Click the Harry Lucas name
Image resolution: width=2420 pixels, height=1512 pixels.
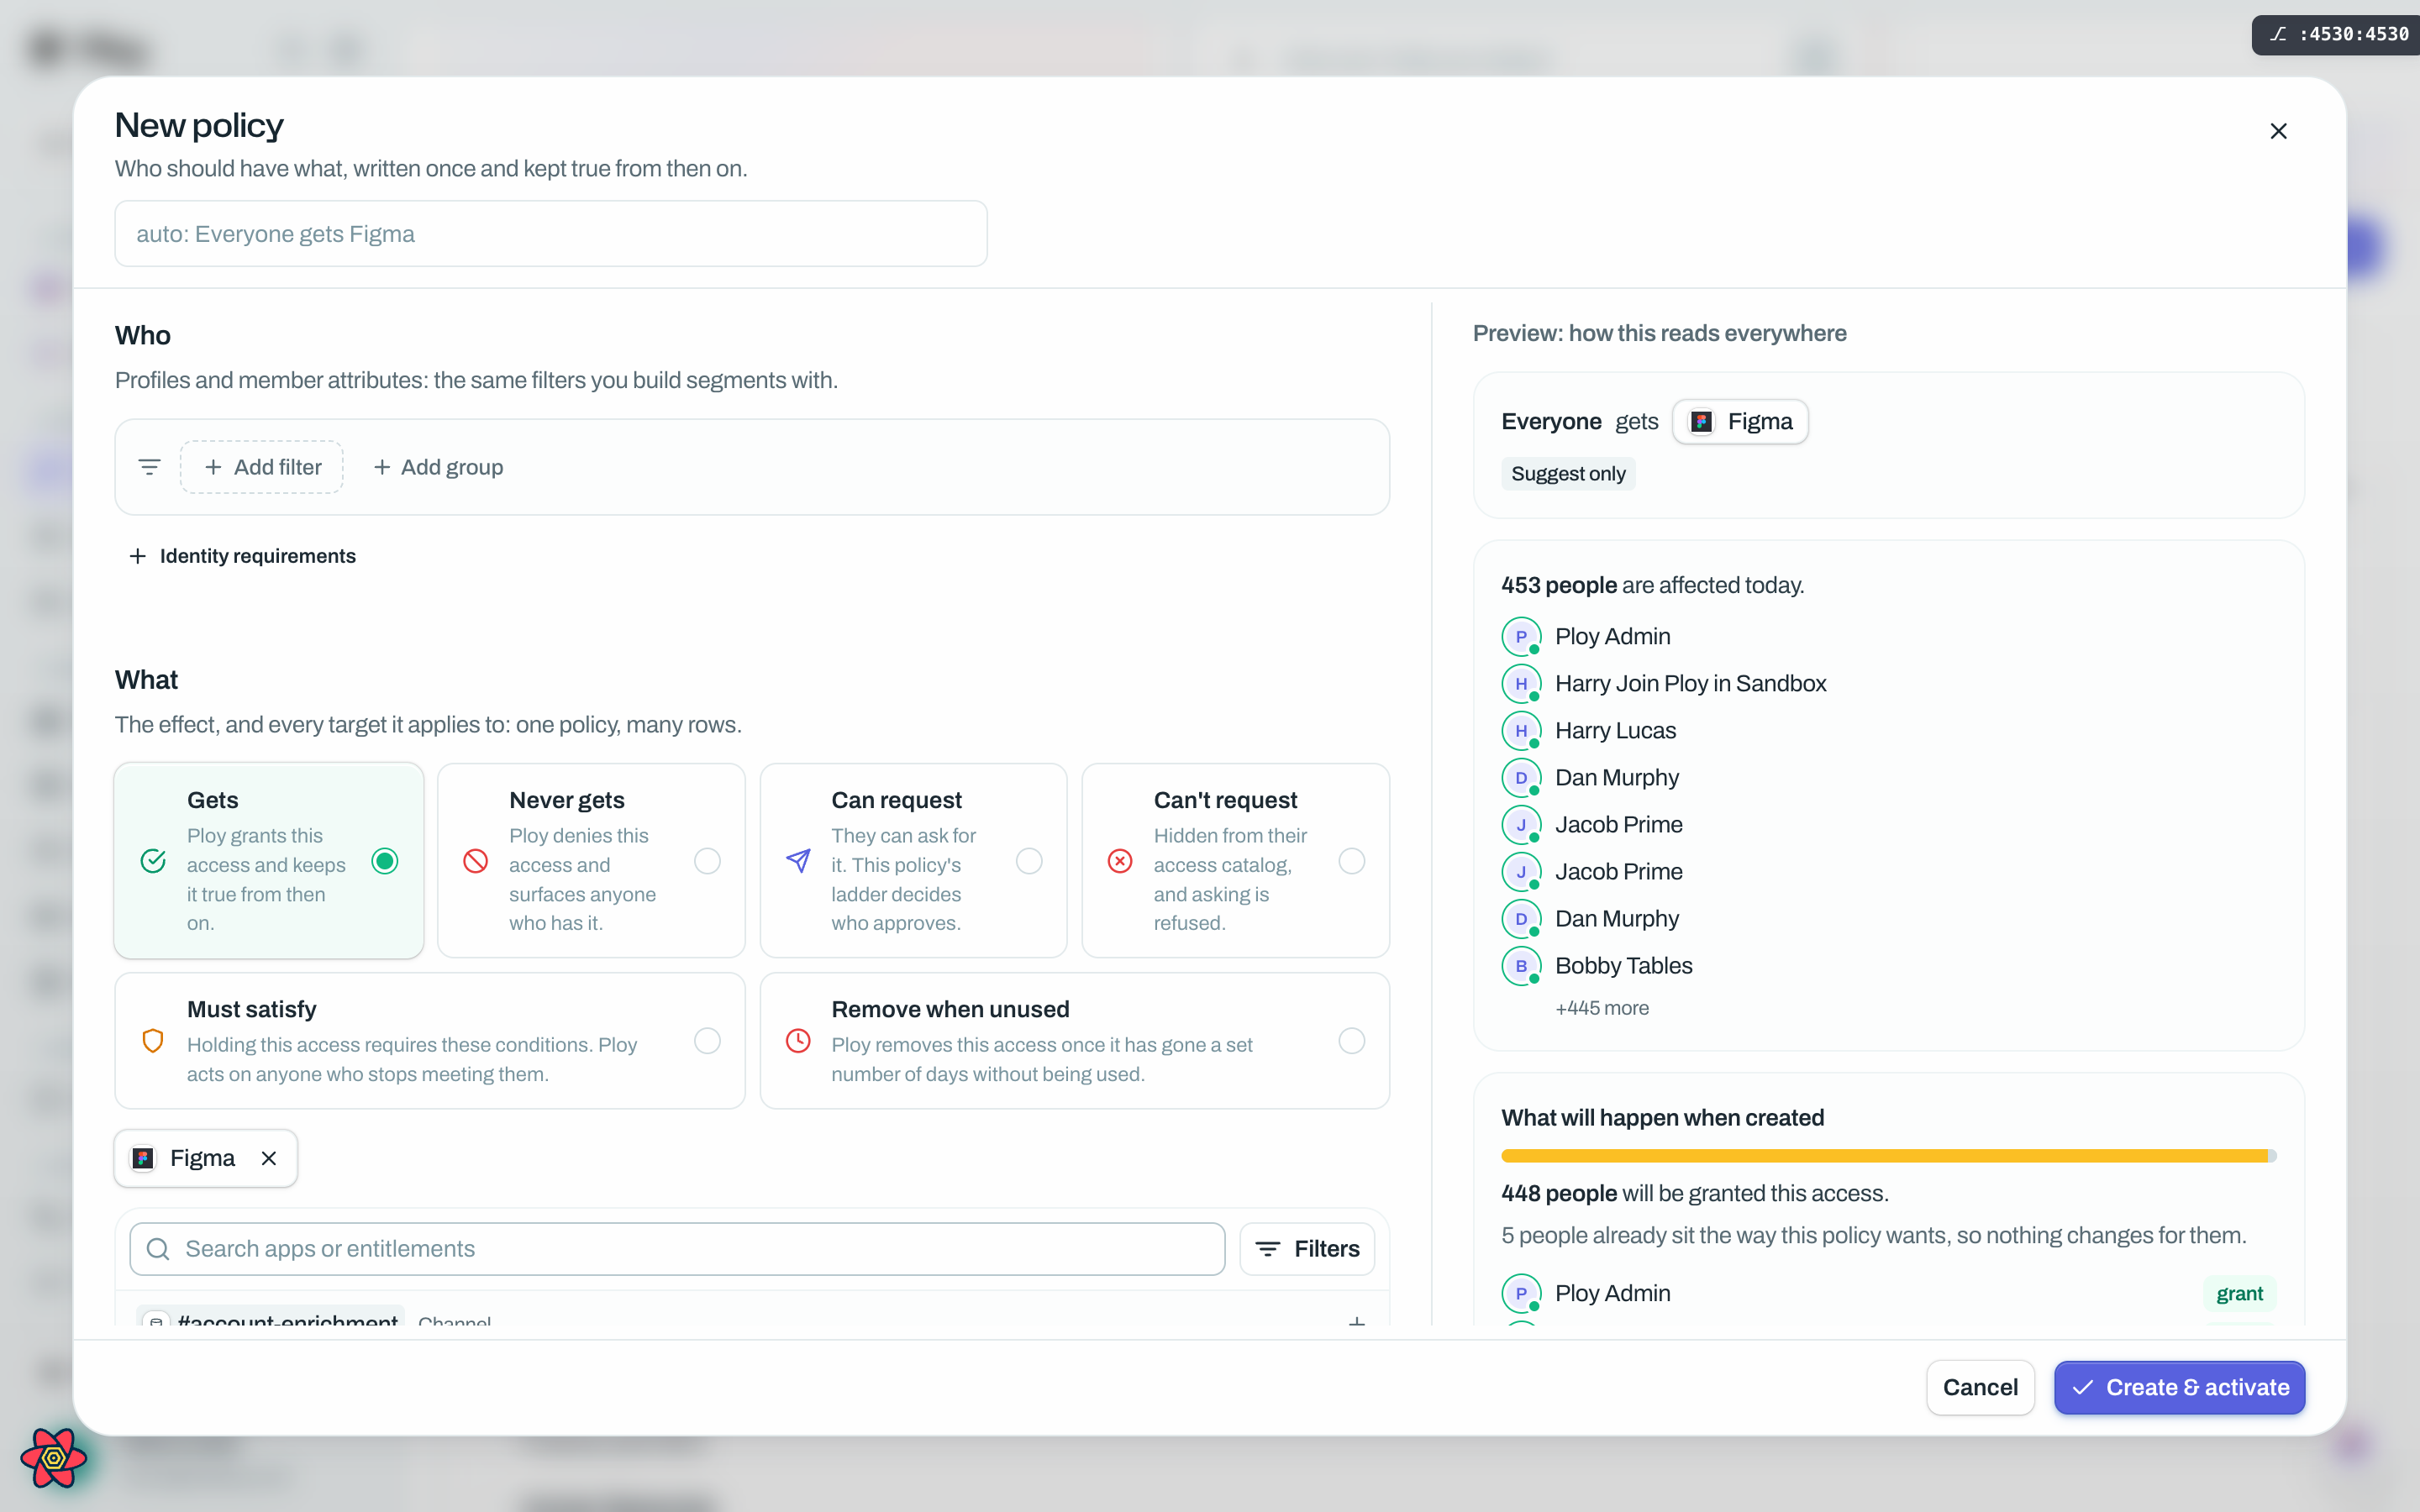click(1615, 731)
